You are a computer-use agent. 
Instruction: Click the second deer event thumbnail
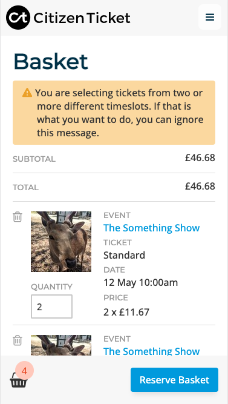coord(61,345)
